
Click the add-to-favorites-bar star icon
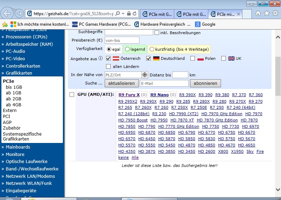[x=5, y=24]
